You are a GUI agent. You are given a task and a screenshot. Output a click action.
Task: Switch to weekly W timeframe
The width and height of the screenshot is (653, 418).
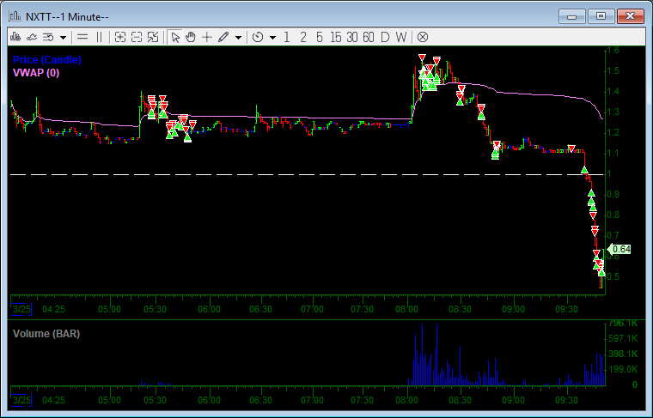point(401,38)
